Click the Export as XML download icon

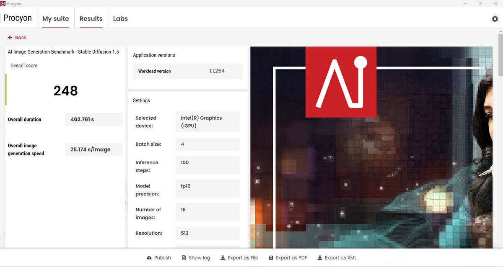point(320,258)
